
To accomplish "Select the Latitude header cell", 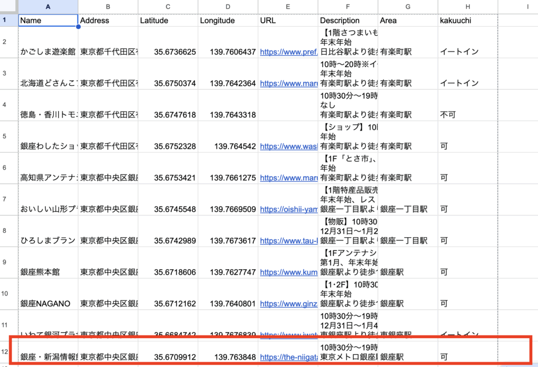I will point(168,21).
